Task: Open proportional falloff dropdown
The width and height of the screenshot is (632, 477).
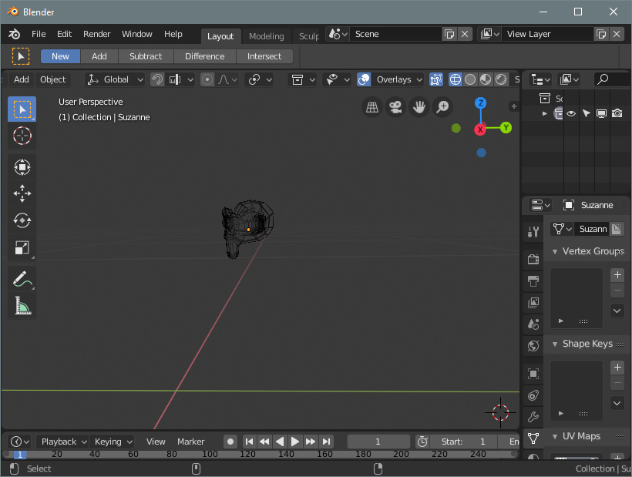Action: click(x=227, y=79)
